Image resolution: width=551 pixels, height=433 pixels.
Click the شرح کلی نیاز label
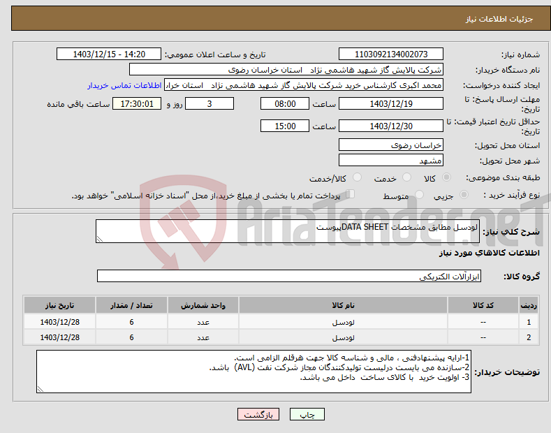[511, 232]
